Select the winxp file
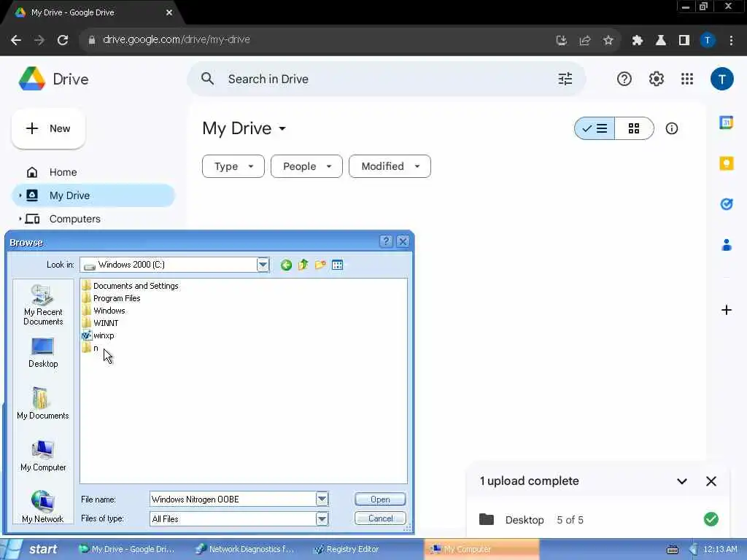This screenshot has height=560, width=747. click(x=98, y=335)
